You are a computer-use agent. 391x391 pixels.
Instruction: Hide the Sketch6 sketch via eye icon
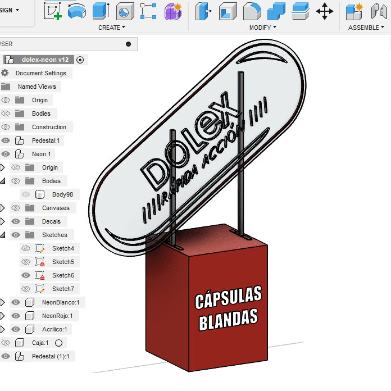[26, 275]
